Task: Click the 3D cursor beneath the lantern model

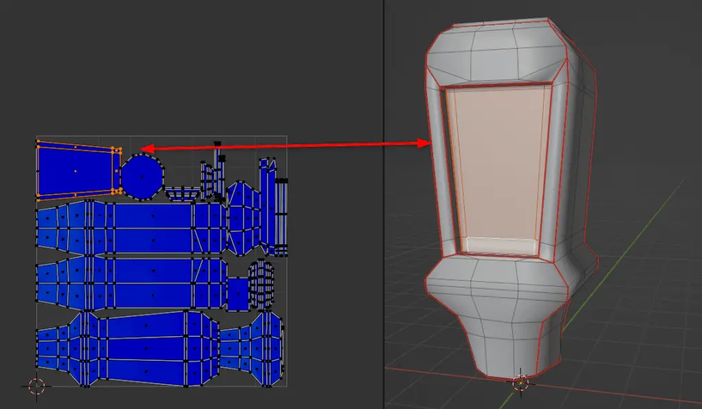Action: pos(520,384)
